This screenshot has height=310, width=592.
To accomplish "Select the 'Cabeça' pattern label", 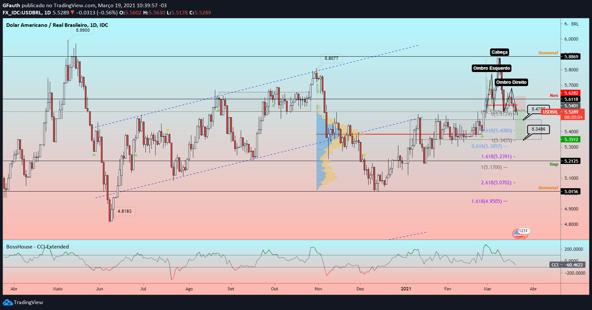I will [x=499, y=52].
